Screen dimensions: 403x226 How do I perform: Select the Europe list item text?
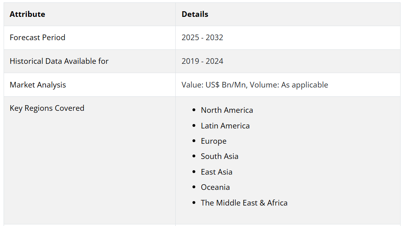[x=213, y=141]
